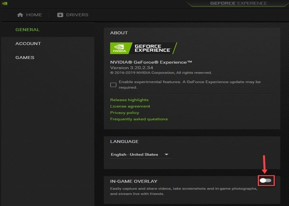
Task: Toggle the In-Game Overlay switch
Action: pyautogui.click(x=265, y=180)
